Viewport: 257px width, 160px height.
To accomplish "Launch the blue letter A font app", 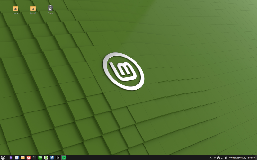I will [52, 157].
